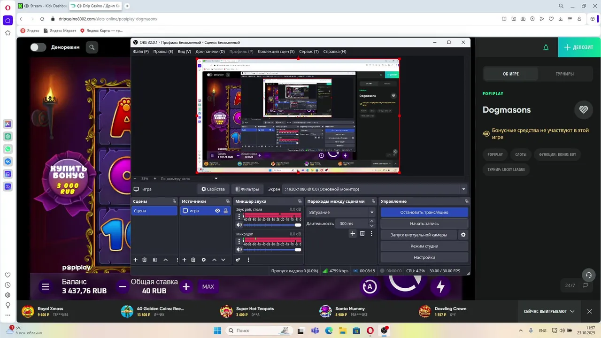Add a new source in Sources panel
This screenshot has height=338, width=601.
pos(185,260)
